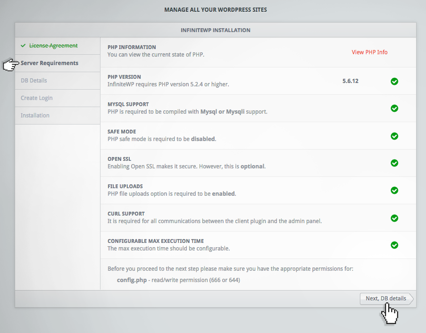Screen dimensions: 426x333
Task: Select the Installation step
Action: click(x=34, y=115)
